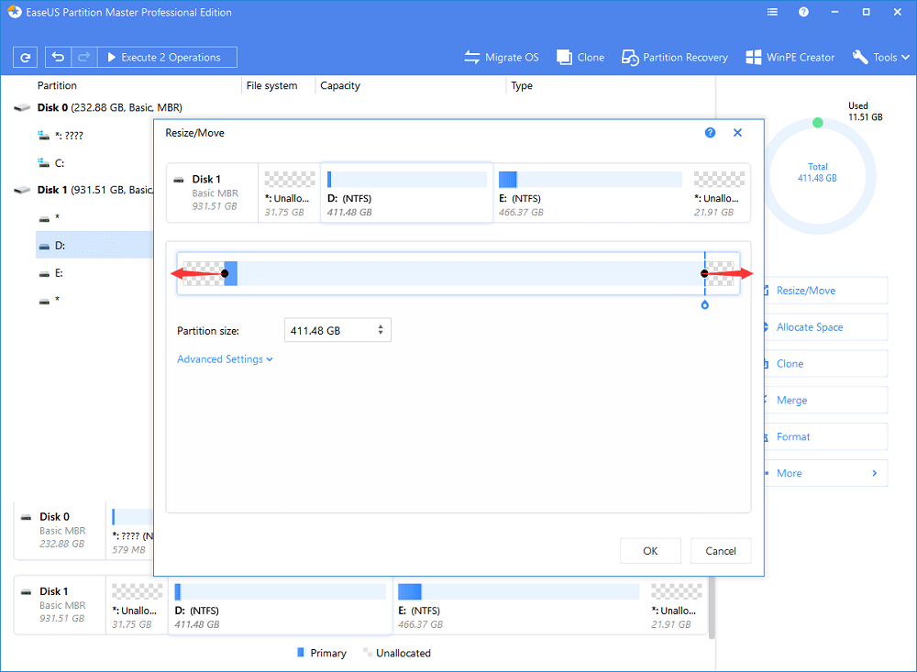Viewport: 917px width, 672px height.
Task: Click the right partition resize handle
Action: (x=704, y=273)
